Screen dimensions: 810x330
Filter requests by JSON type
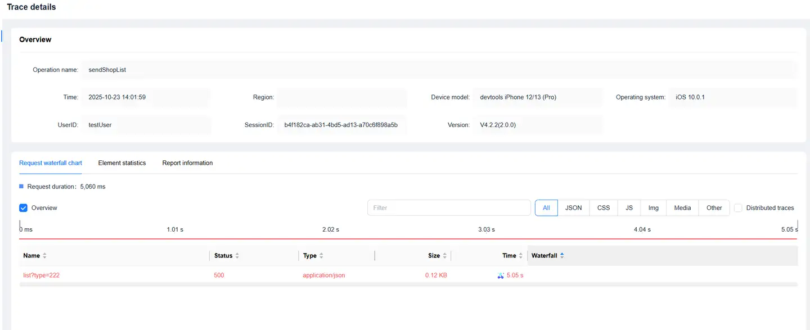coord(573,208)
